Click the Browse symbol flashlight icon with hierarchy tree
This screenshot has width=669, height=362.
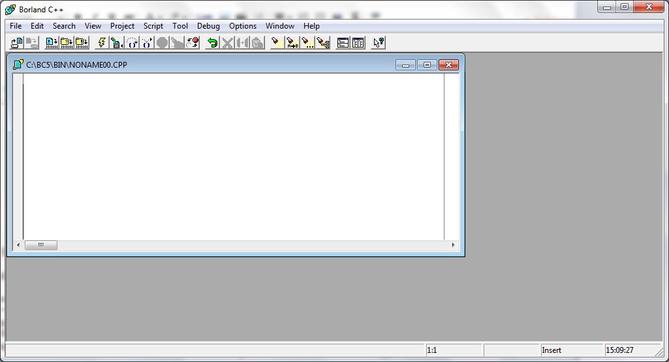point(323,42)
